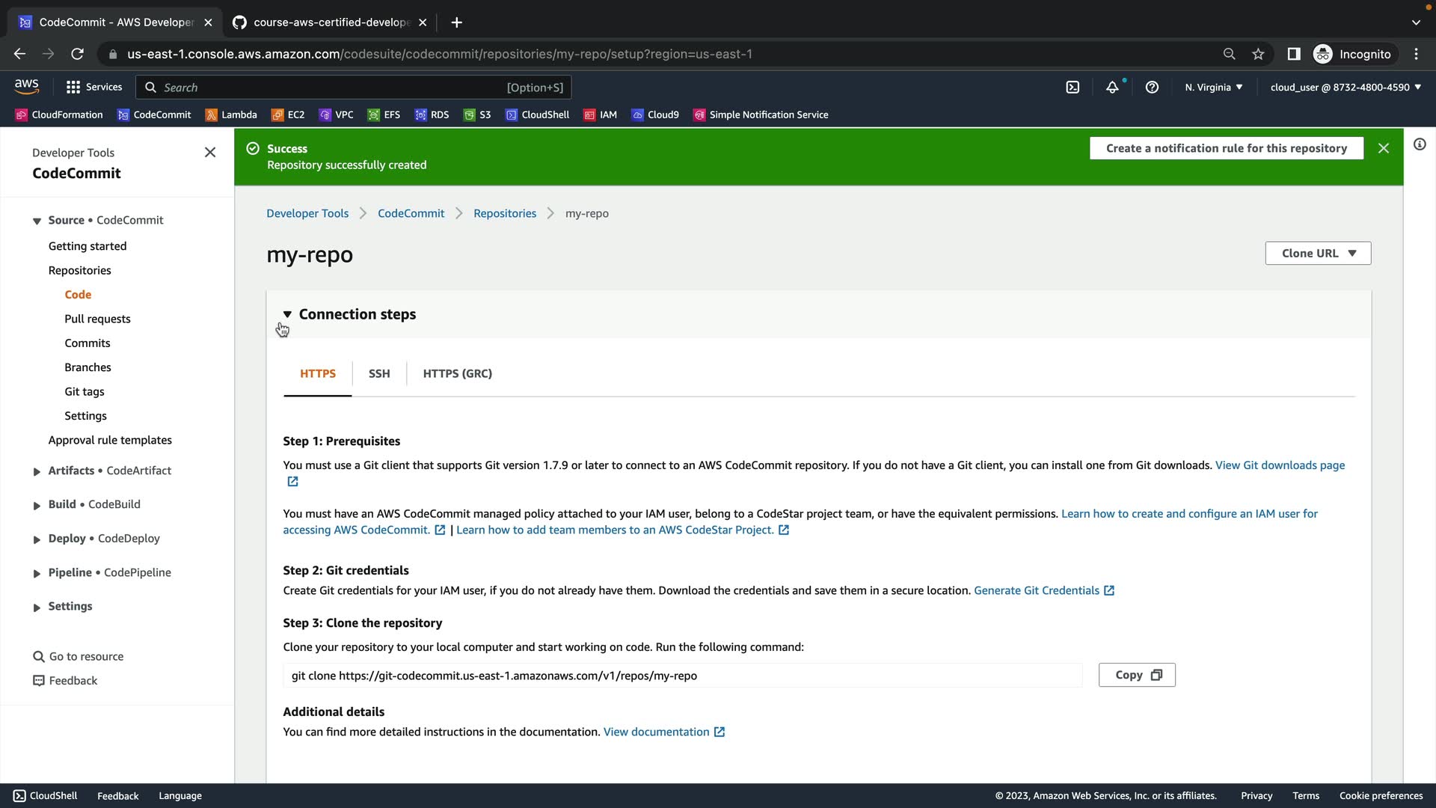
Task: Expand Build CodeBuild section in sidebar
Action: click(37, 505)
